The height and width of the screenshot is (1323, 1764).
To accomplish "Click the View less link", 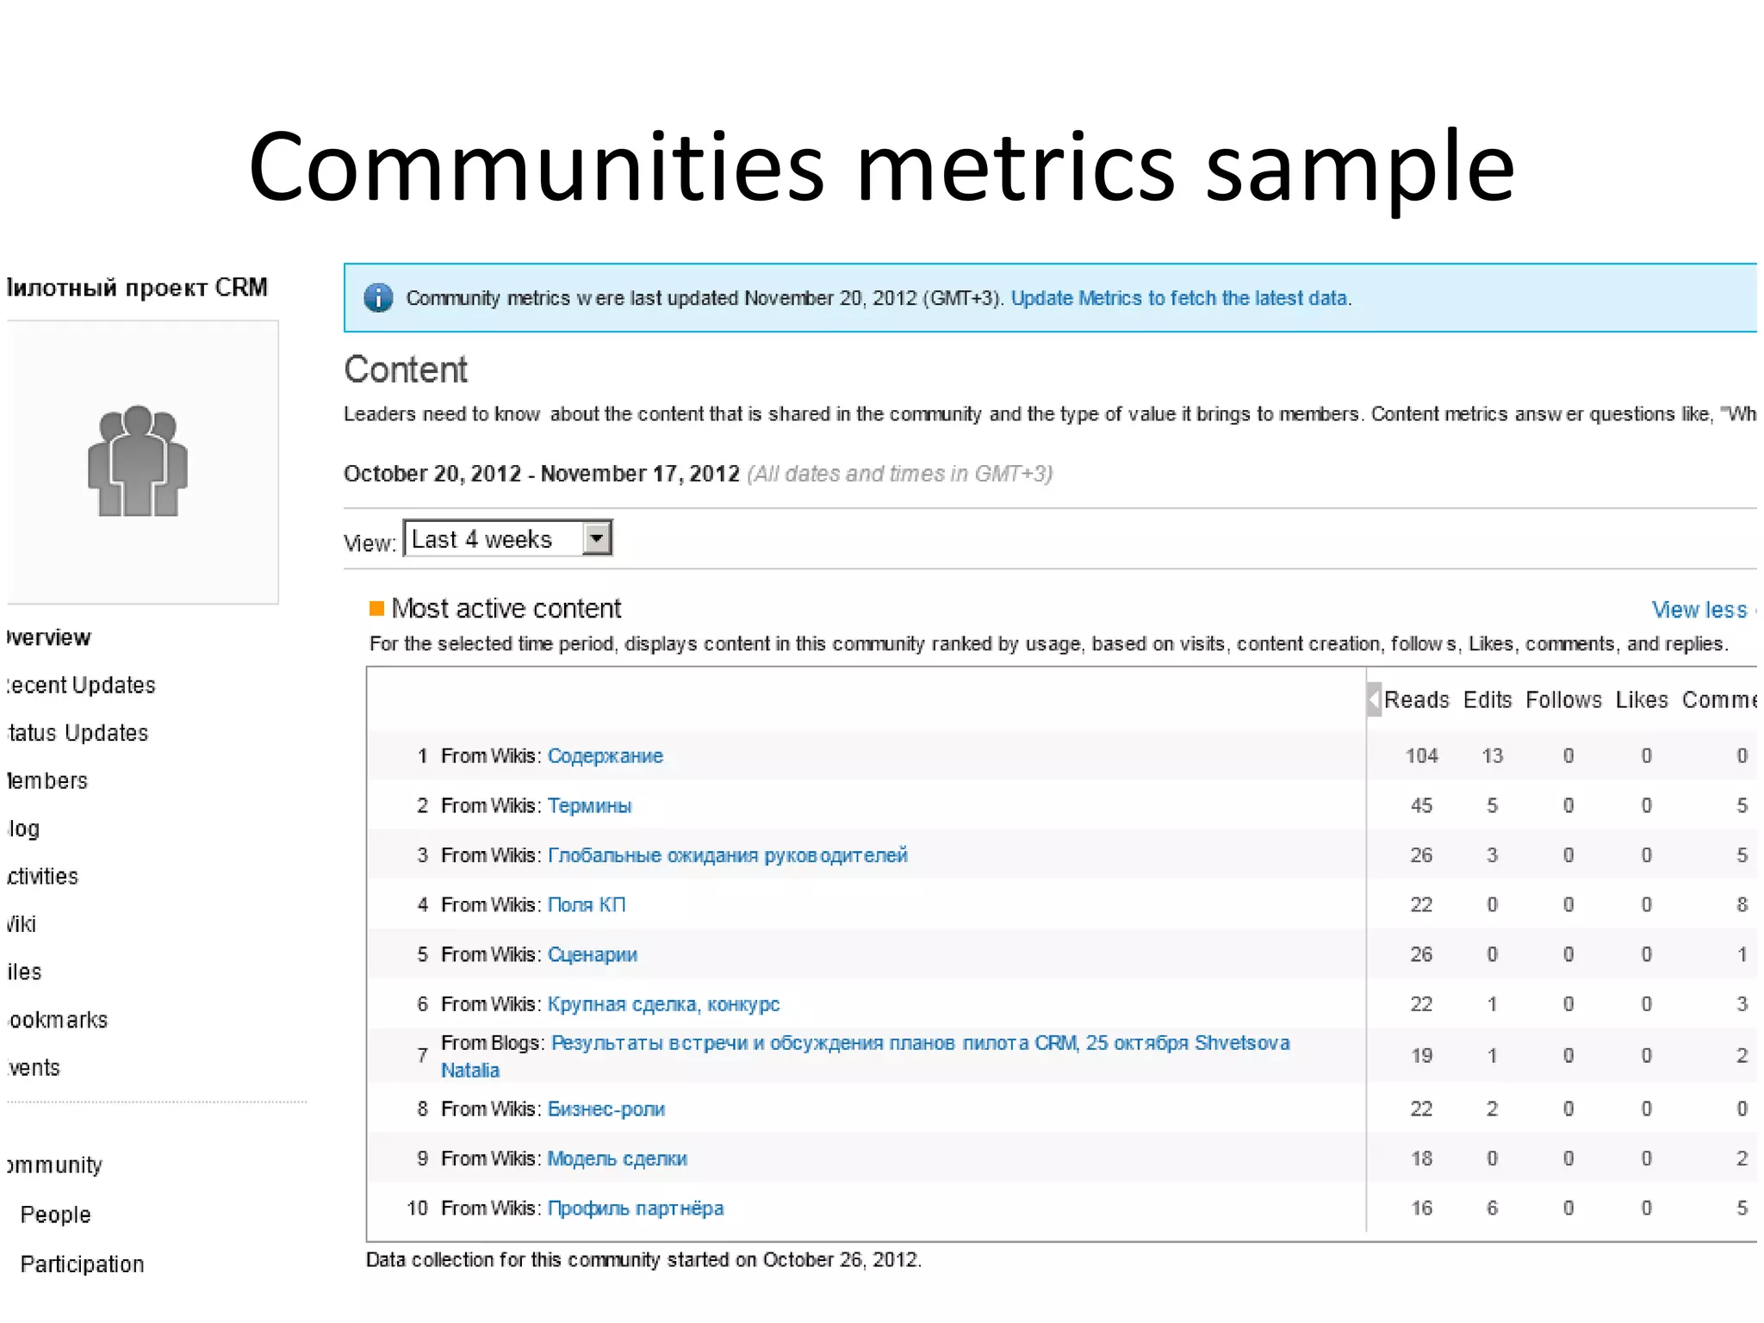I will coord(1699,610).
